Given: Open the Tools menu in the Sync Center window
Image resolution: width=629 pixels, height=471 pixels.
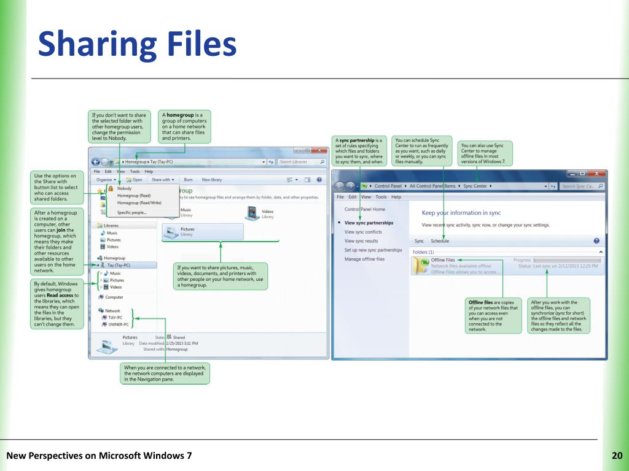Looking at the screenshot, I should 381,197.
